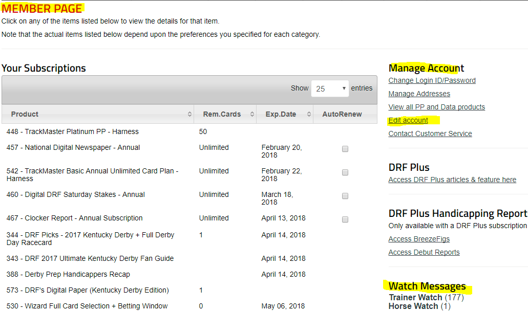Access DRF Plus articles & feature link

pos(452,180)
